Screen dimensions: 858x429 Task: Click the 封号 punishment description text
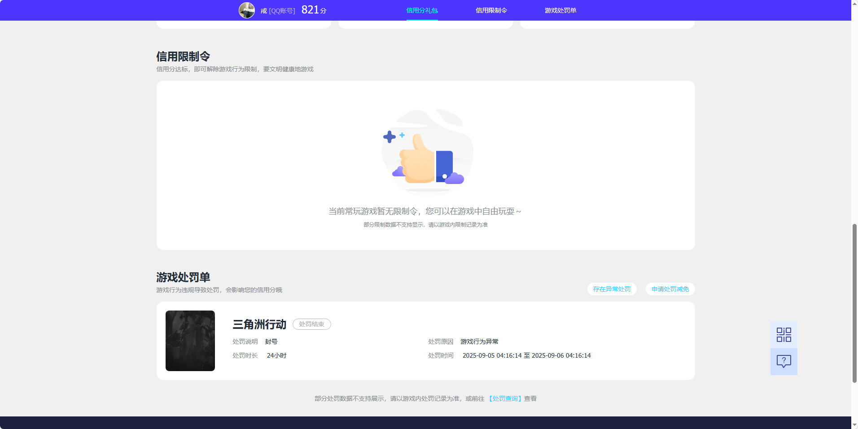(x=272, y=341)
